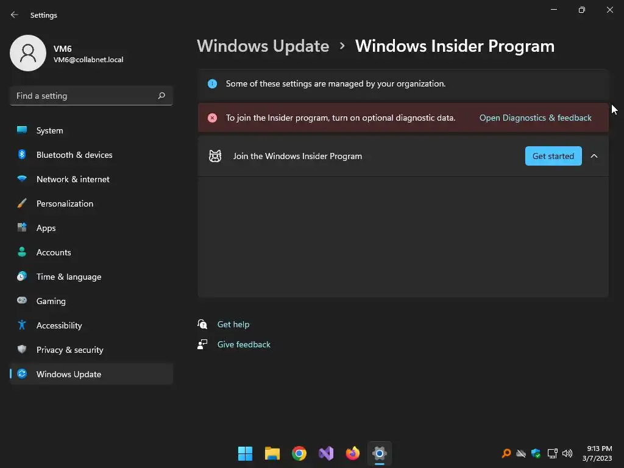This screenshot has width=624, height=468.
Task: Open the clock showing 9:13 PM
Action: point(597,453)
